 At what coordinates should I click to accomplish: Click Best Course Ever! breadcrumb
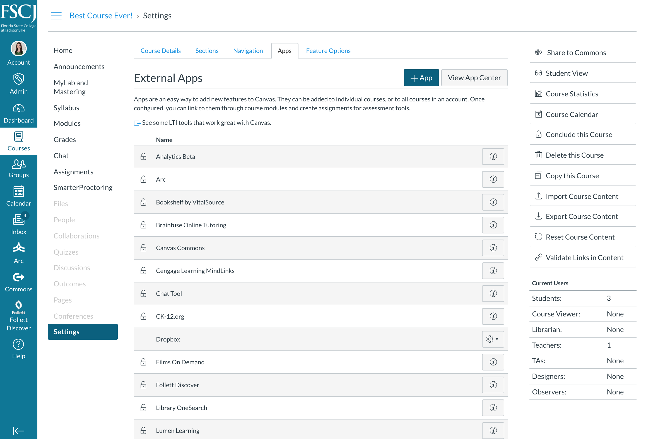tap(101, 16)
